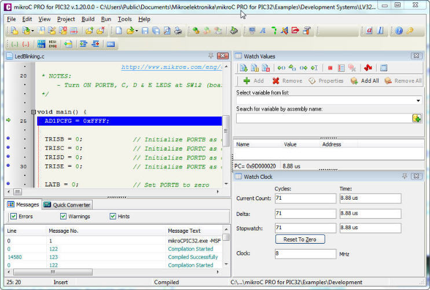Screen dimensions: 430x290
Task: Click the Stop Debugger icon in Watch Values
Action: coord(266,68)
